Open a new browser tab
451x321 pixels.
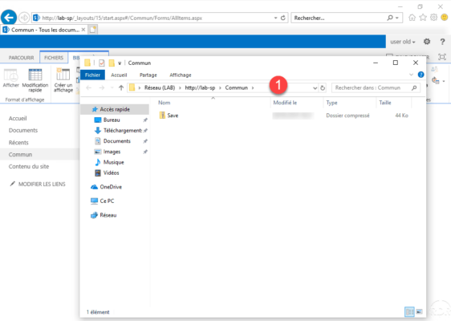[x=92, y=30]
